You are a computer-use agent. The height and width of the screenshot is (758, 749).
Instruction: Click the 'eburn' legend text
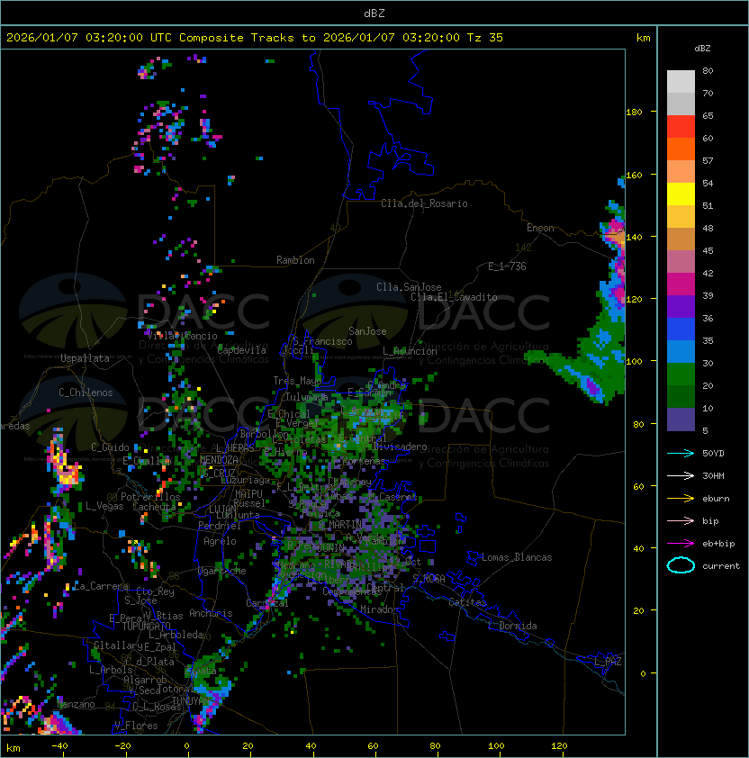(716, 499)
